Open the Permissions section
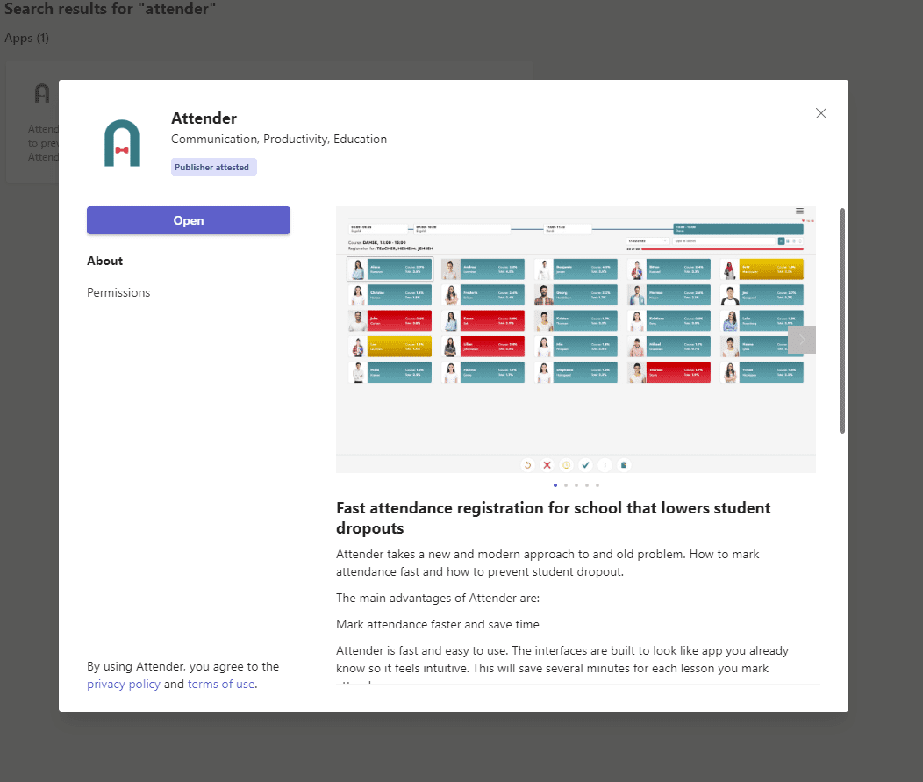This screenshot has height=782, width=923. point(118,292)
